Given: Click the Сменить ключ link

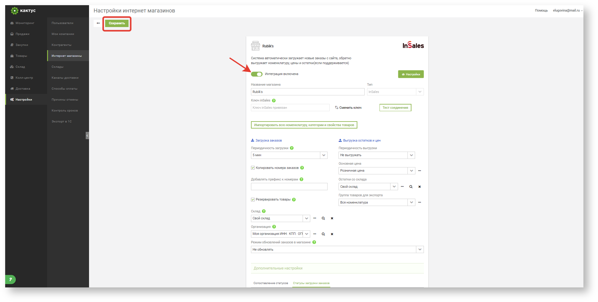Looking at the screenshot, I should tap(348, 108).
